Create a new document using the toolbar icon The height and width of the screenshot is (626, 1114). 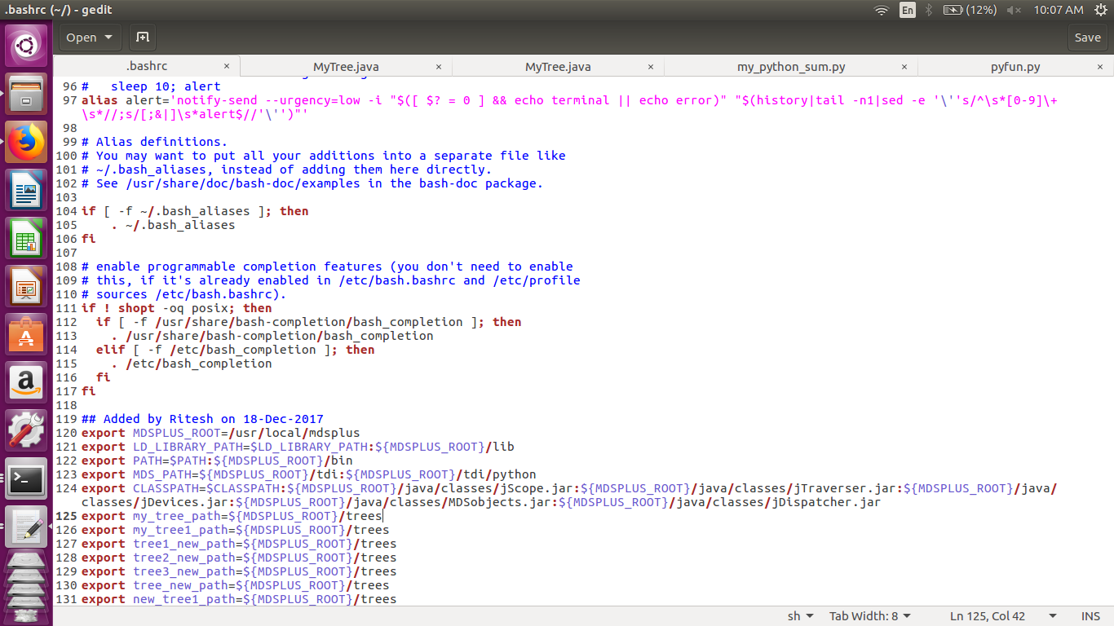pos(142,37)
